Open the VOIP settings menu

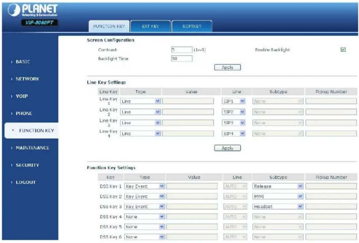[x=22, y=96]
